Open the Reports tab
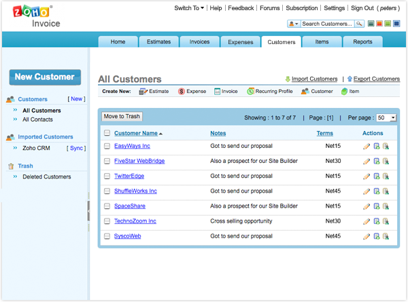This screenshot has width=408, height=302. click(362, 42)
